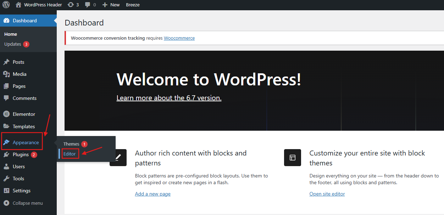Image resolution: width=444 pixels, height=215 pixels.
Task: Click the Elementor logo icon
Action: click(6, 114)
